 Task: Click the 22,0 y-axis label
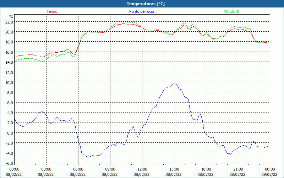coord(9,22)
